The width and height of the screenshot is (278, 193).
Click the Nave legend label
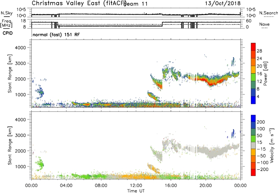264,24
